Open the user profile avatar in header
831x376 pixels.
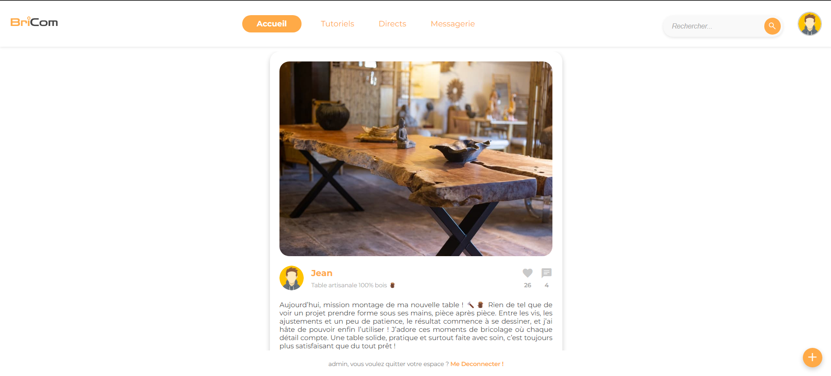(809, 24)
